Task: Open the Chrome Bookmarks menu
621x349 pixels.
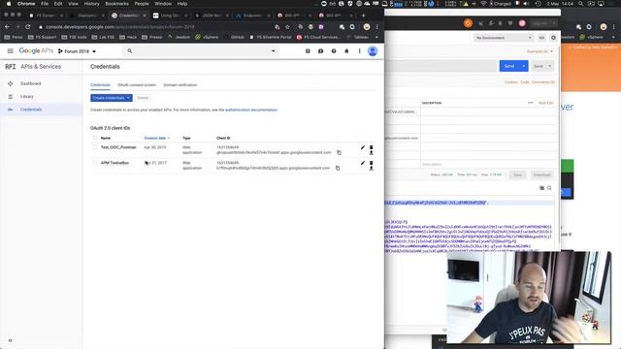Action: (x=116, y=4)
